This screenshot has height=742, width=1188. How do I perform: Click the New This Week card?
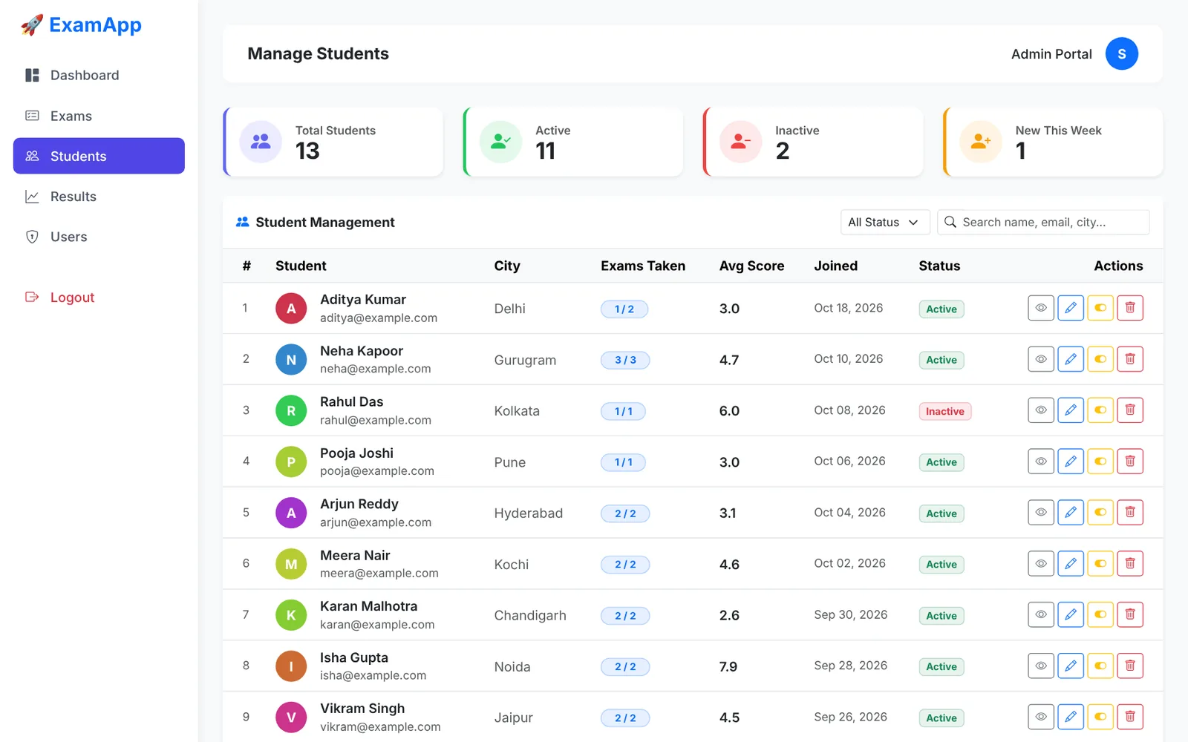[x=1053, y=142]
